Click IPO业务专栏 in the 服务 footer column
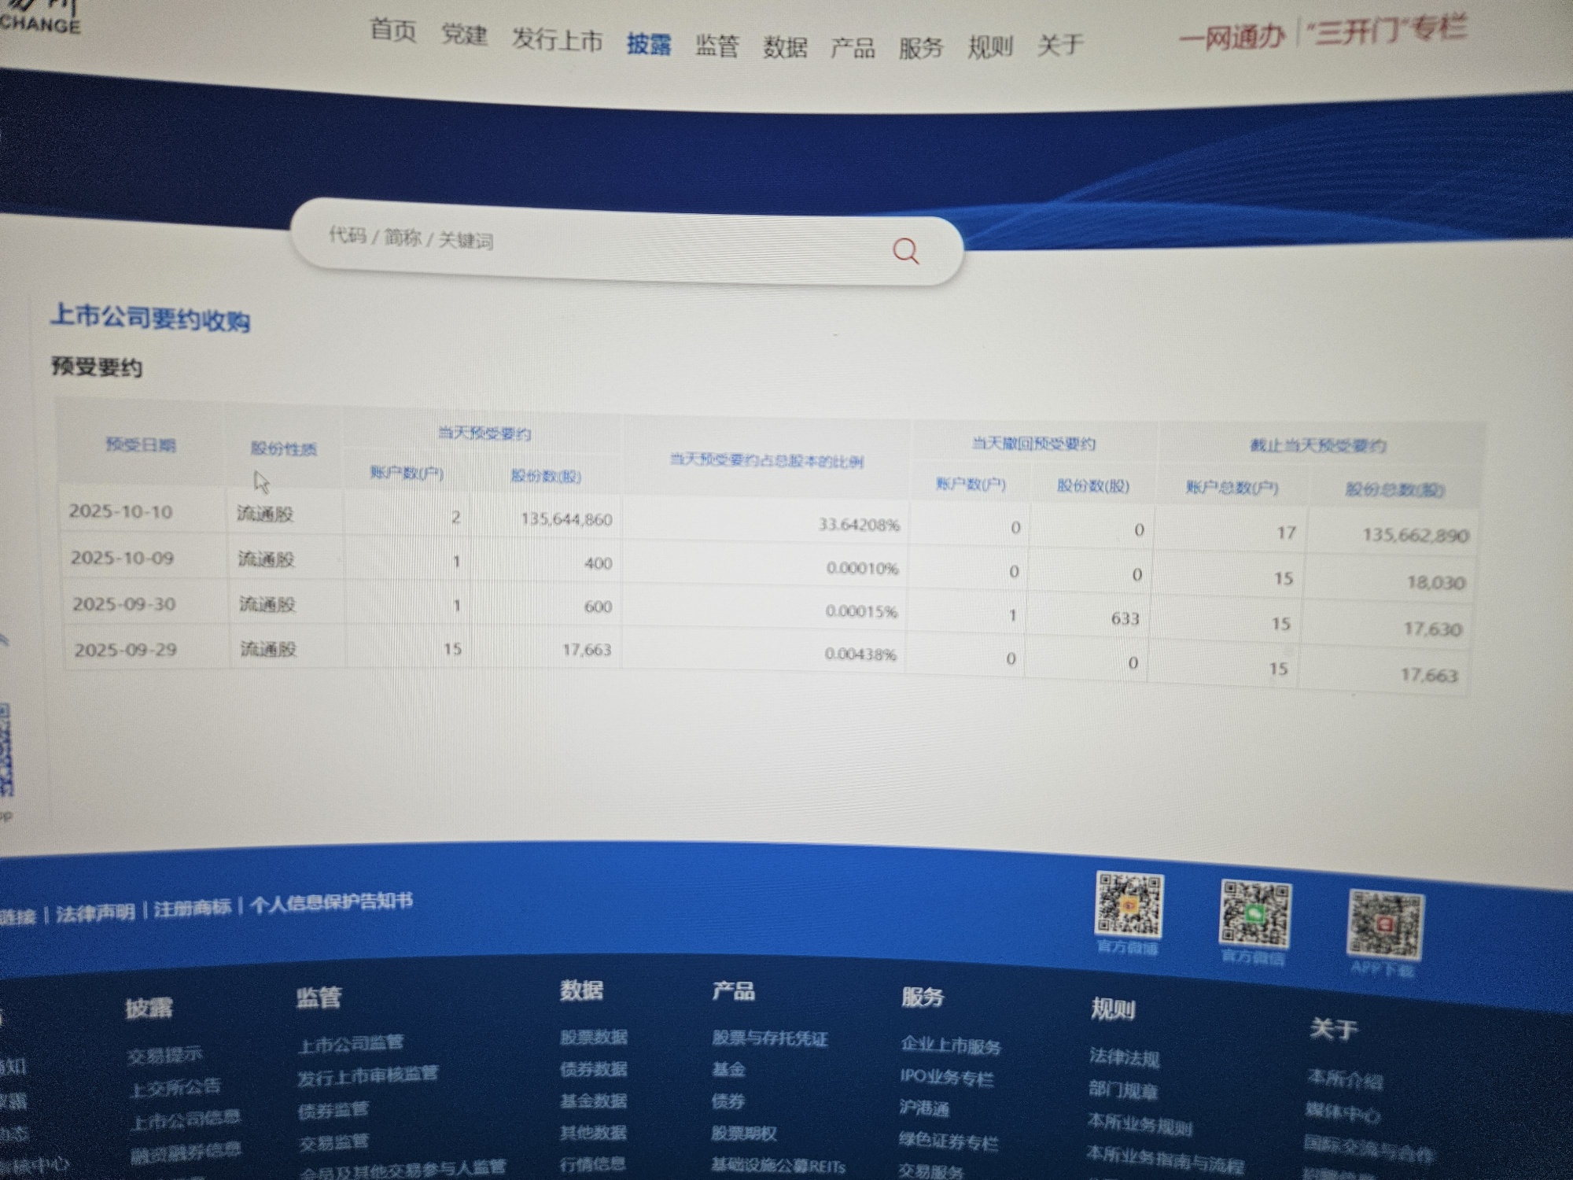 pos(946,1077)
